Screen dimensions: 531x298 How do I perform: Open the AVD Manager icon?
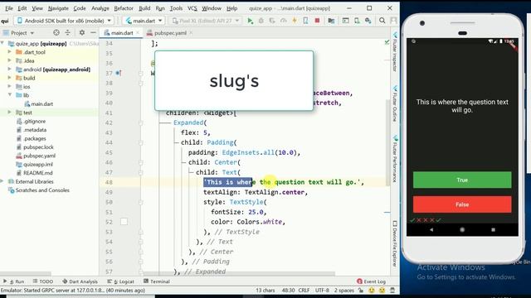pyautogui.click(x=357, y=21)
